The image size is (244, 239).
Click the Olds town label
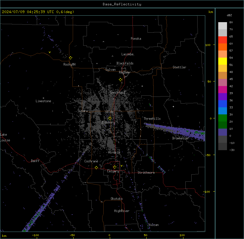coord(110,112)
